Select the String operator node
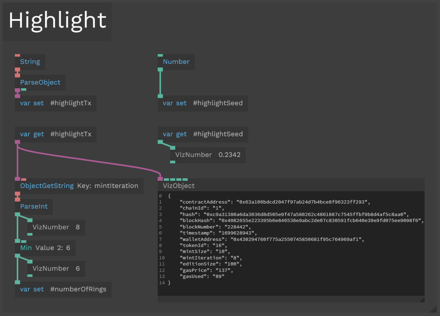This screenshot has width=440, height=316. click(x=30, y=62)
